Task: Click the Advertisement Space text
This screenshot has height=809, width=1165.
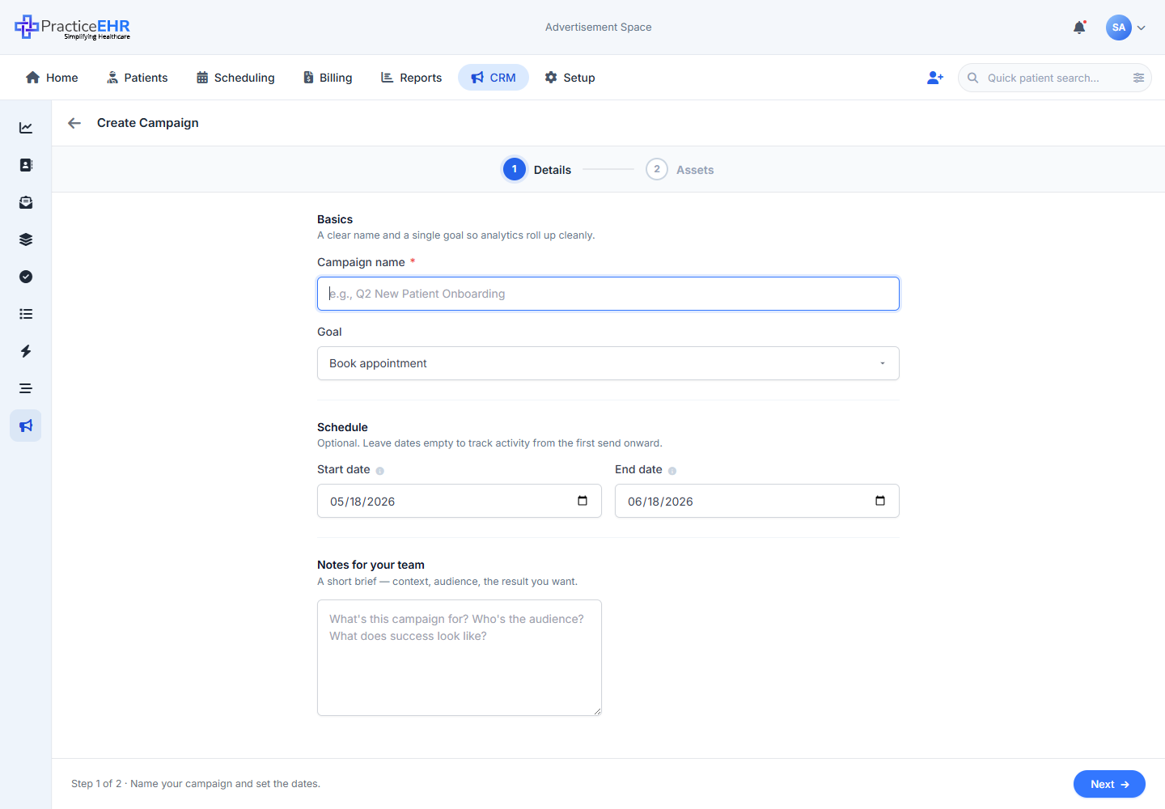Action: 599,28
